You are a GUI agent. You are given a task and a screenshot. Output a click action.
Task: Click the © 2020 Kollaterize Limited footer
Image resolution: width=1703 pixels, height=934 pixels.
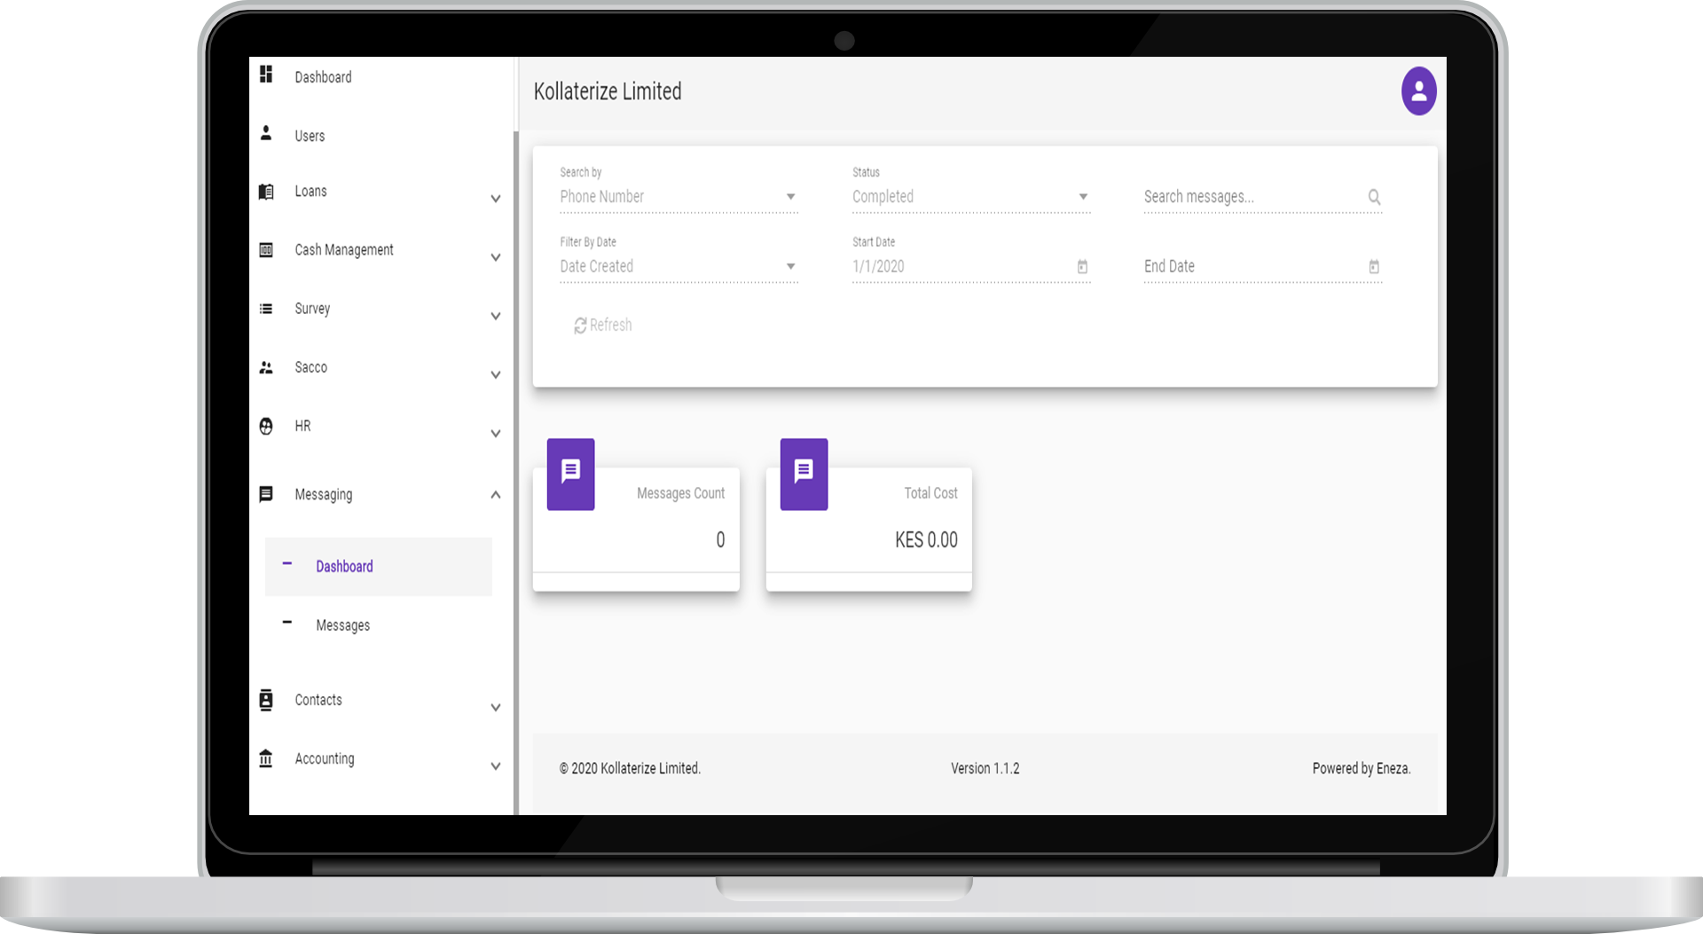point(630,768)
